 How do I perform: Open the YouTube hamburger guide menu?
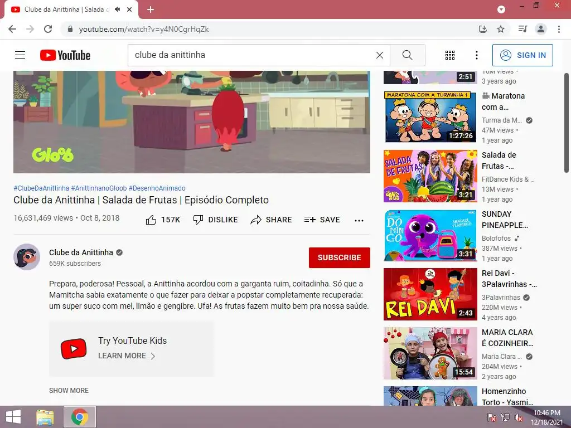[20, 55]
